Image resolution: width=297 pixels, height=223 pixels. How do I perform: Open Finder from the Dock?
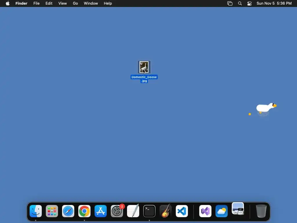[x=36, y=211]
